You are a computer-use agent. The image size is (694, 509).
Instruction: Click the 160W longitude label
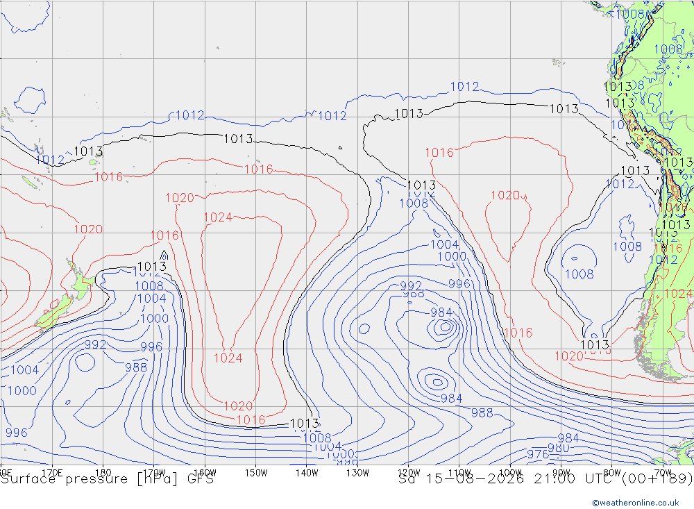(205, 473)
